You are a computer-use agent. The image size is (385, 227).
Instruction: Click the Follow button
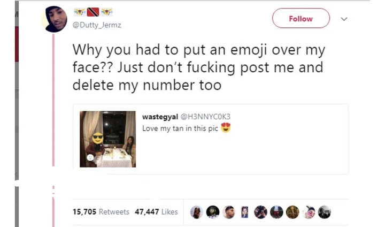301,19
